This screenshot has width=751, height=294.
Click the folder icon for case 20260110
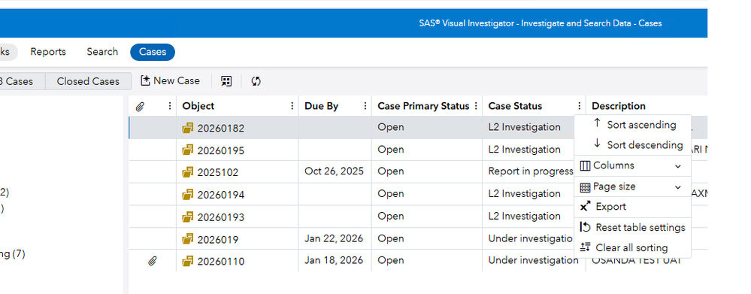point(188,261)
